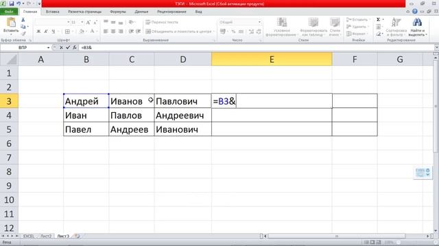The width and height of the screenshot is (439, 246).
Task: Click the Undo arrow icon
Action: [19, 3]
